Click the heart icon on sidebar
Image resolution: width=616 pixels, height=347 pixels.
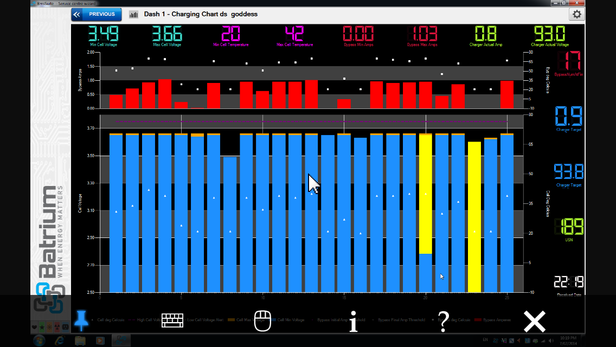(35, 327)
